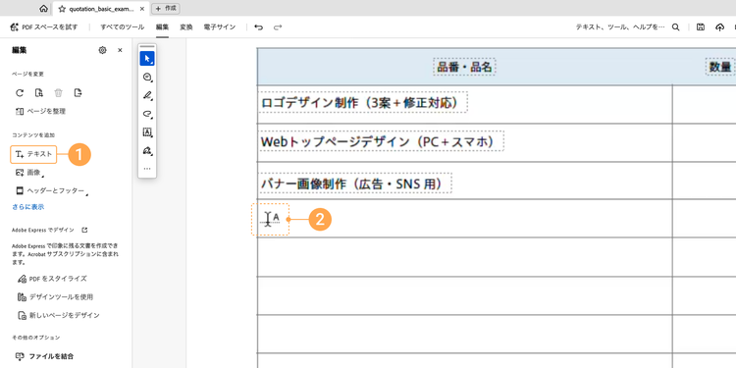Select the comment tool in floating toolbar

pos(147,77)
